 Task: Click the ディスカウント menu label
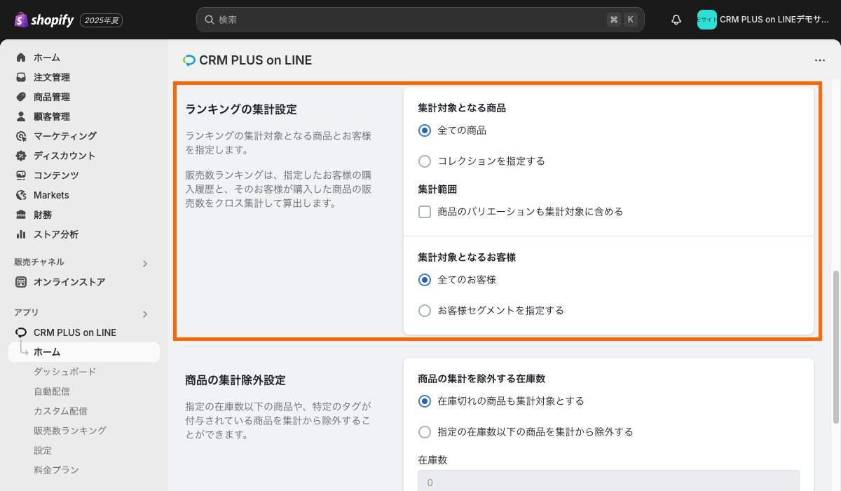[x=64, y=156]
